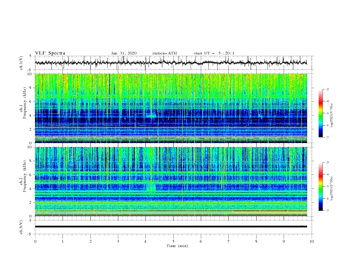This screenshot has width=351, height=271.
Task: Click the "-7" tick on the ch.2 color bar
Action: (x=327, y=210)
